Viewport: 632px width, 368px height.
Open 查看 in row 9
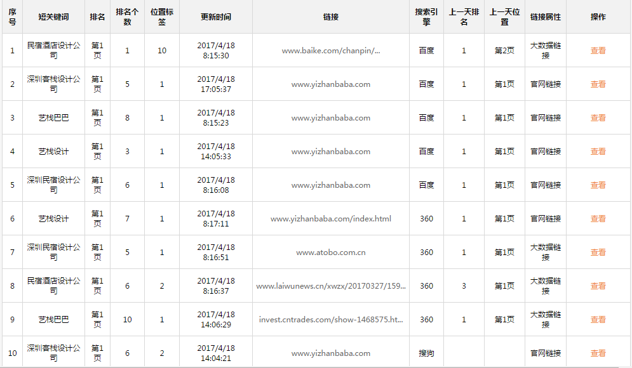point(598,320)
